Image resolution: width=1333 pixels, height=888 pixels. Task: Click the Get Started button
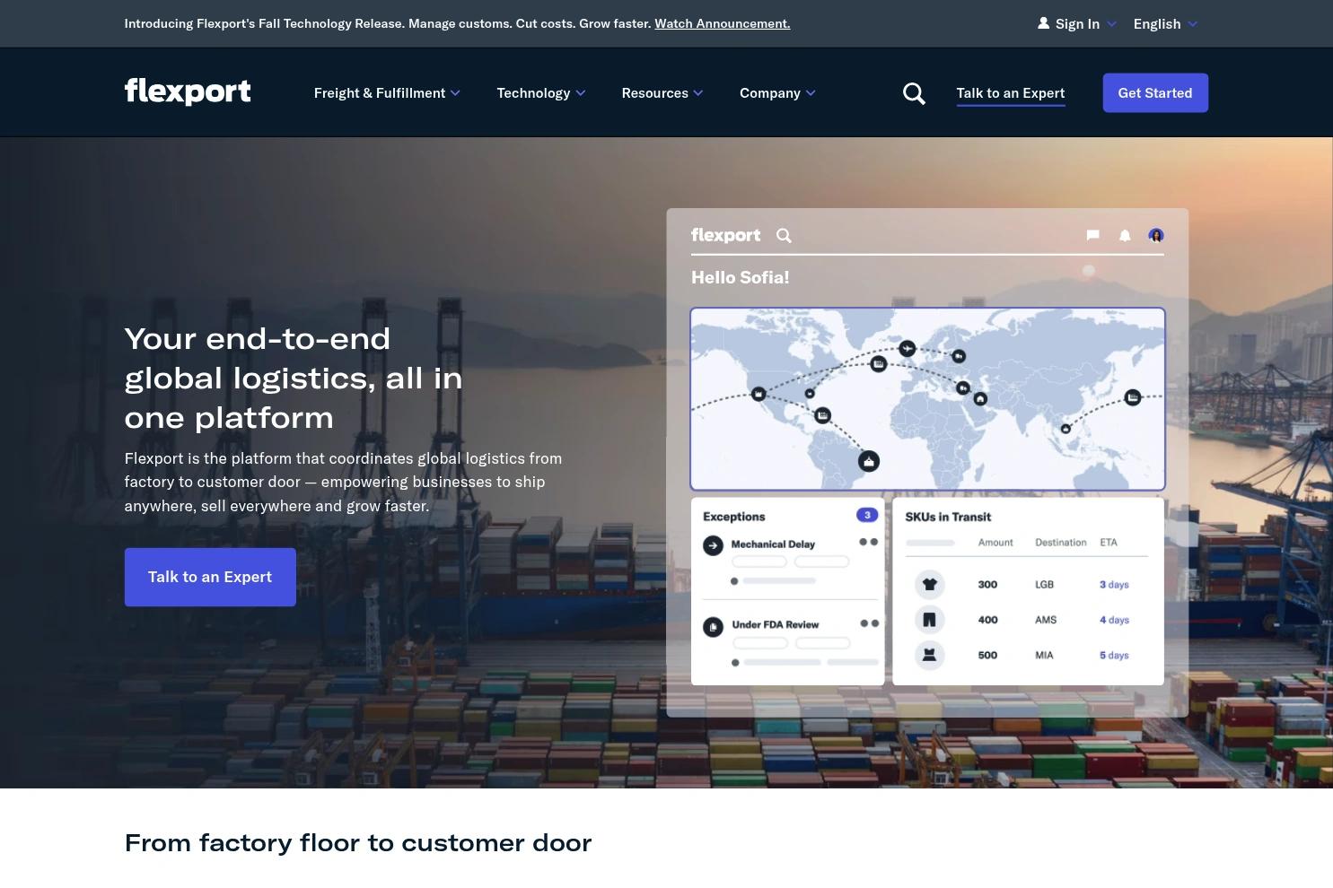[1155, 93]
